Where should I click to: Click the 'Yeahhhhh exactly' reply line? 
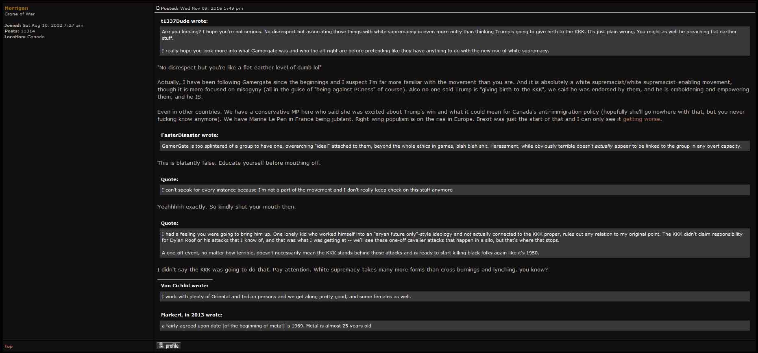[227, 207]
